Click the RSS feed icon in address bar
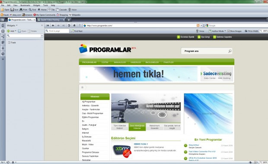 point(198,26)
